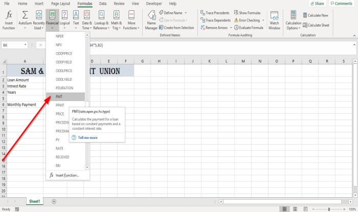Select PDURATION in the Financial list
The image size is (358, 212).
tap(65, 88)
